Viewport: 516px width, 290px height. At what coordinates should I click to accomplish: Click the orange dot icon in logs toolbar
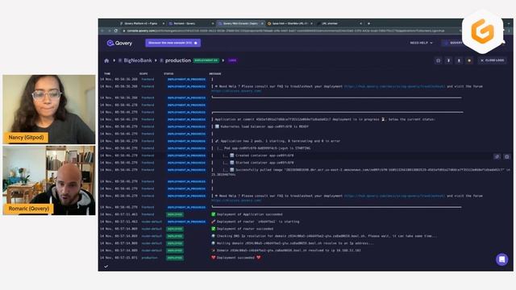click(469, 60)
